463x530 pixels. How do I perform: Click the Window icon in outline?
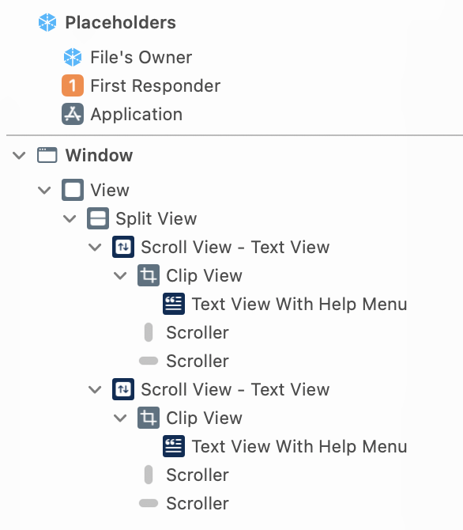[x=47, y=155]
